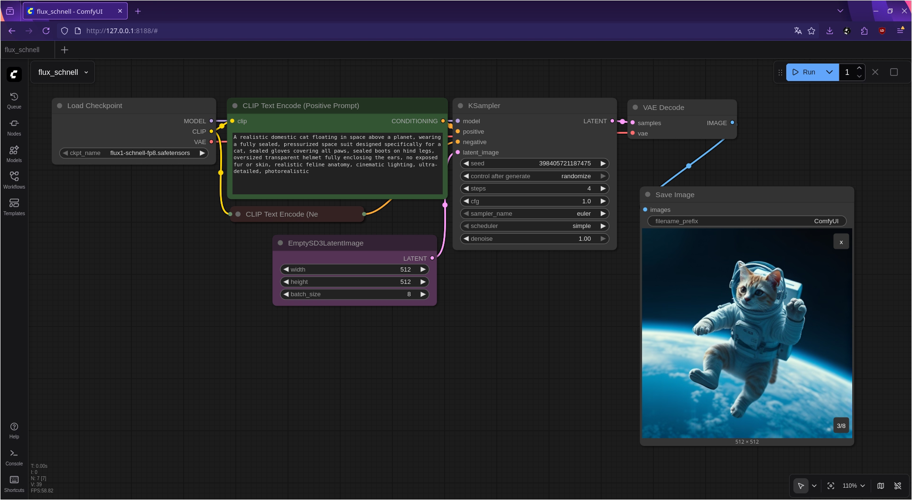Switch to the flux_schnell workflow tab
Viewport: 912px width, 500px height.
pyautogui.click(x=21, y=49)
